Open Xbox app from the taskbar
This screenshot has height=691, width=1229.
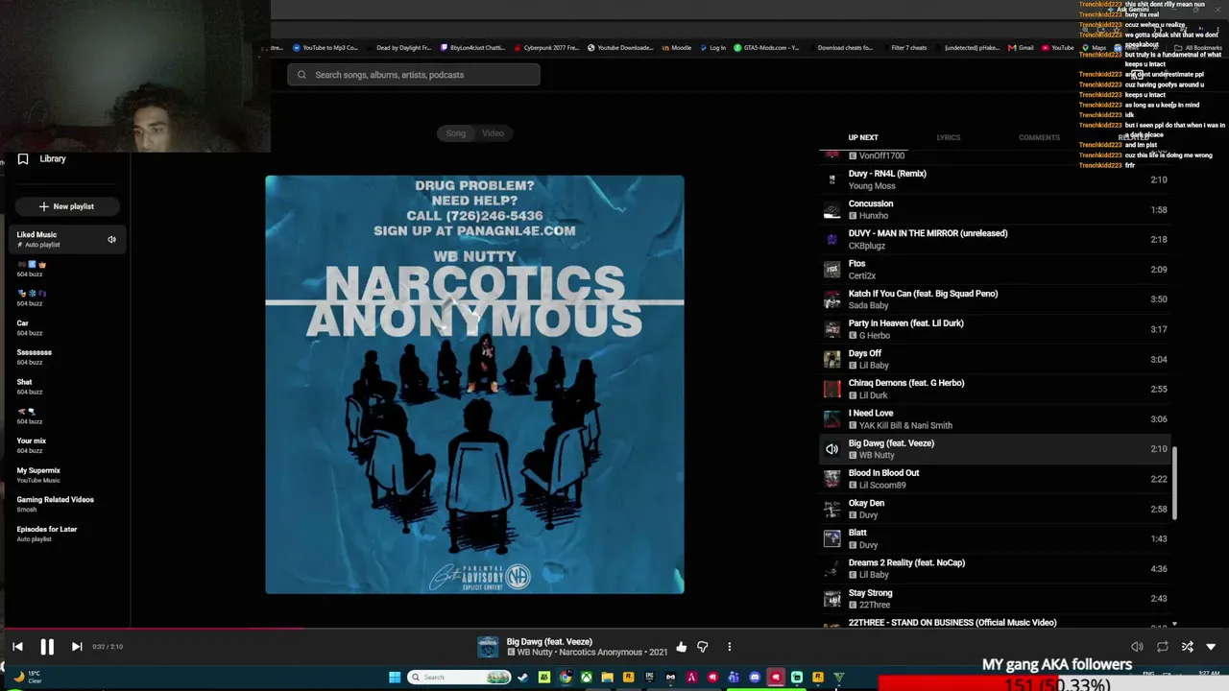coord(586,678)
